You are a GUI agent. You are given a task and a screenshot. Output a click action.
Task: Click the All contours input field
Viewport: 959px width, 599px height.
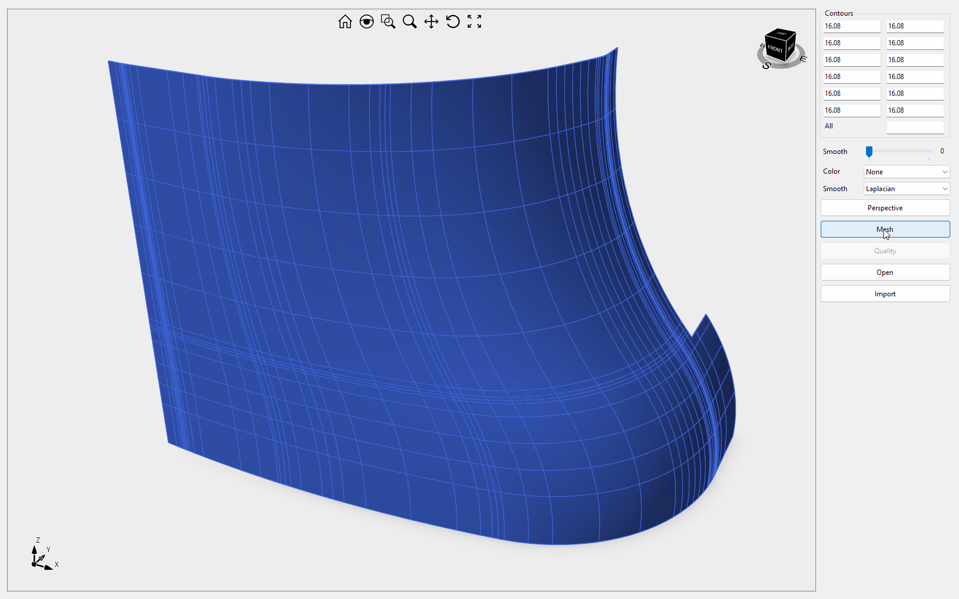tap(915, 127)
